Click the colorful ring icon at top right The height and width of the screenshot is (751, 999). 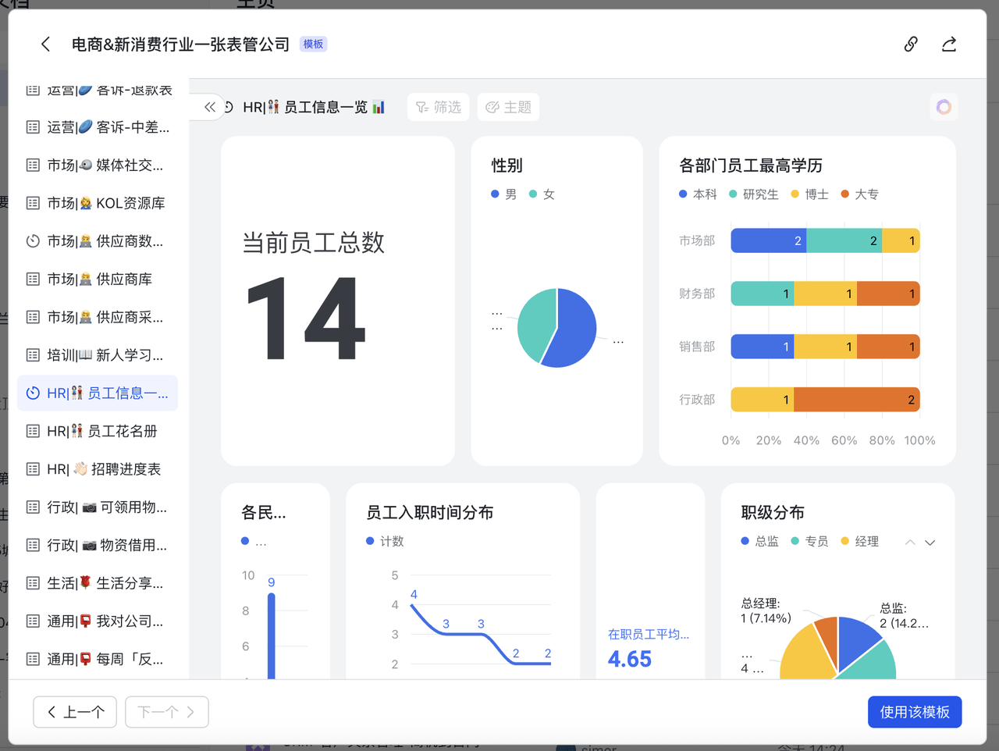944,107
